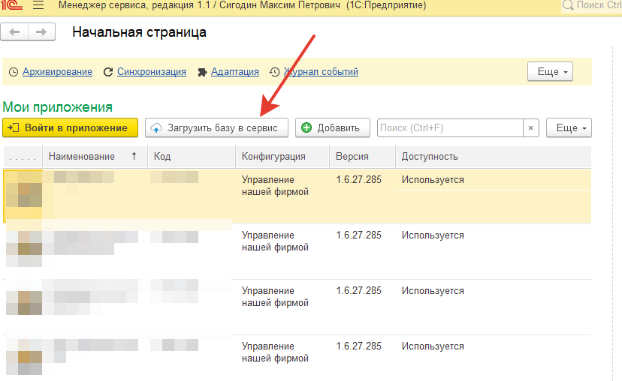Click the Код column header
The image size is (622, 381).
point(192,157)
